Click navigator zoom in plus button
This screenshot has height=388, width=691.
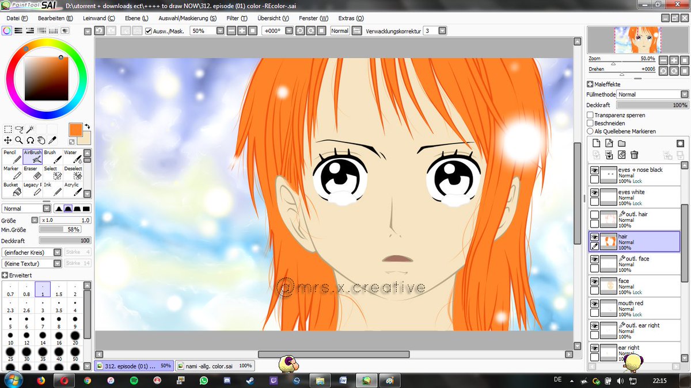click(674, 60)
